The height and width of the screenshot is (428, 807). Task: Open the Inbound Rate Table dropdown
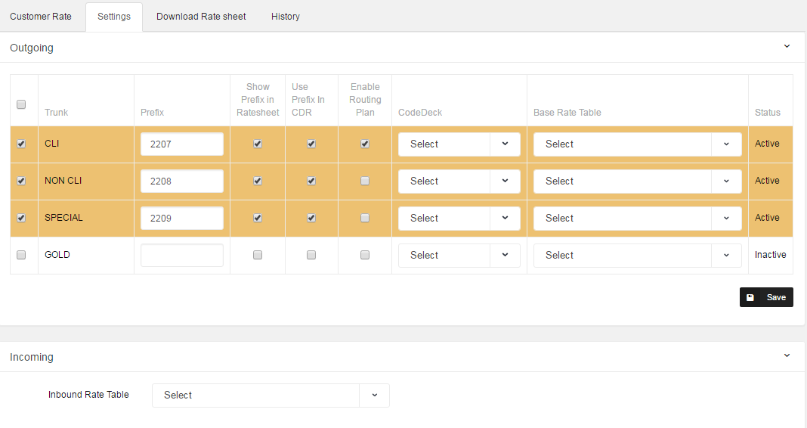point(271,395)
